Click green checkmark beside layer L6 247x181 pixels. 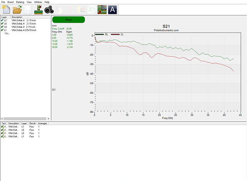[2, 23]
